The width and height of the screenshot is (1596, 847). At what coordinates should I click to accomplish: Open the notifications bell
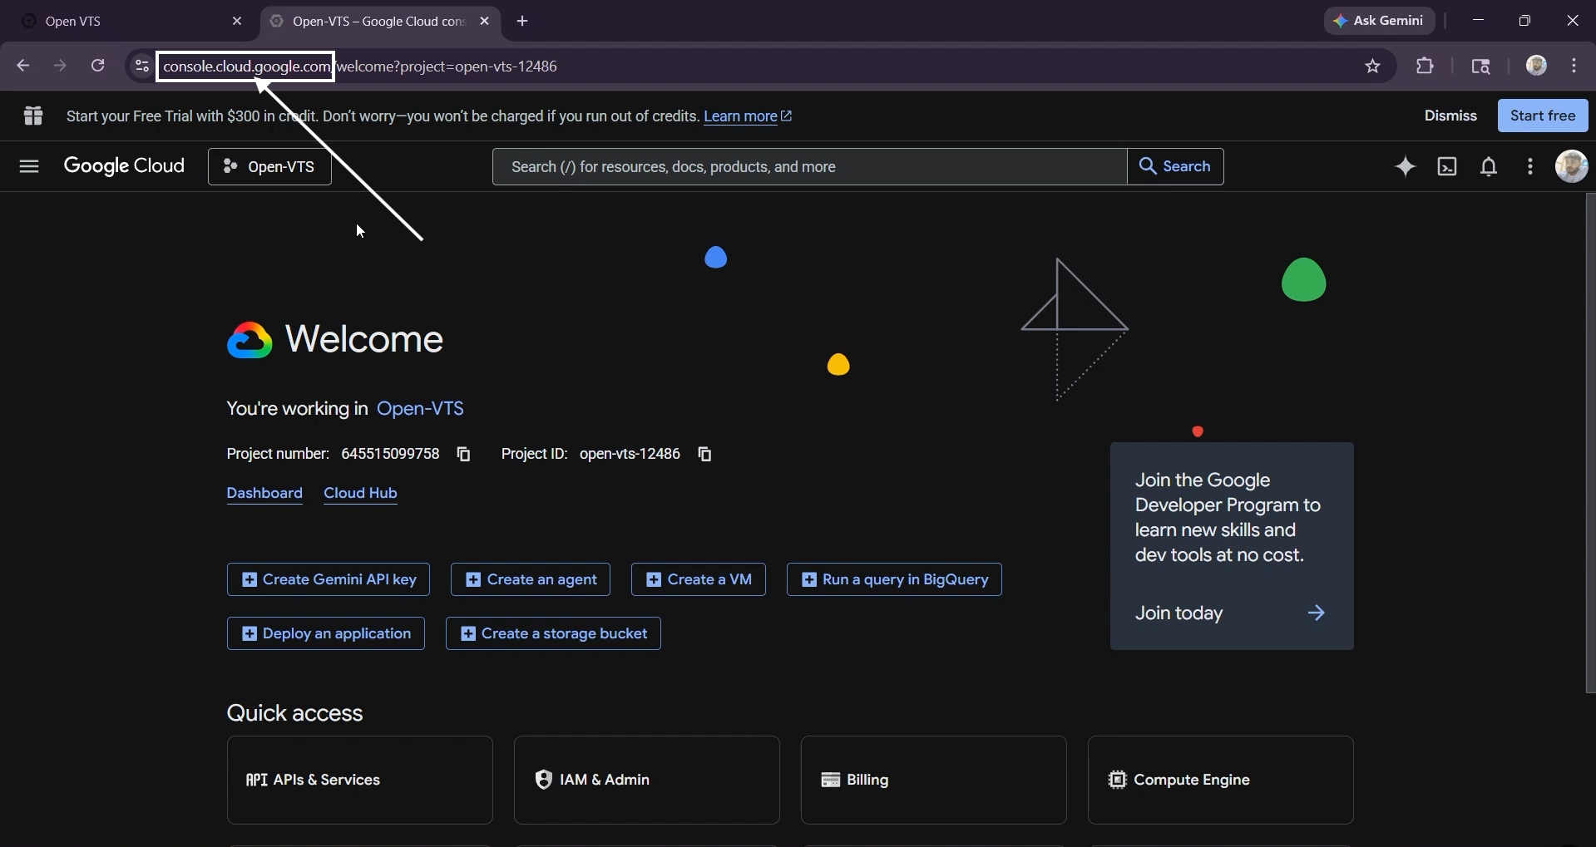point(1489,167)
